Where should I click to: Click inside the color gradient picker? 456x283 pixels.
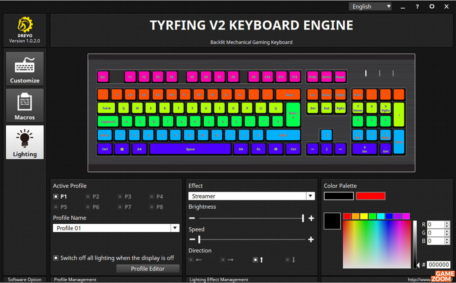pos(377,244)
